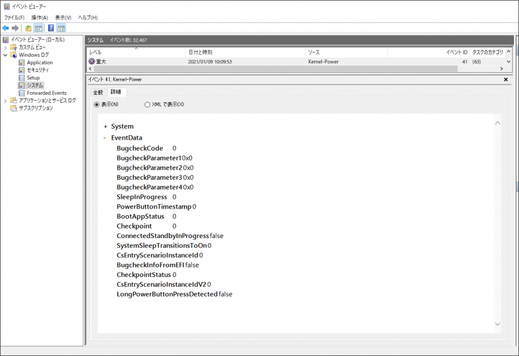
Task: Click the サブスクリプション icon
Action: tap(14, 108)
